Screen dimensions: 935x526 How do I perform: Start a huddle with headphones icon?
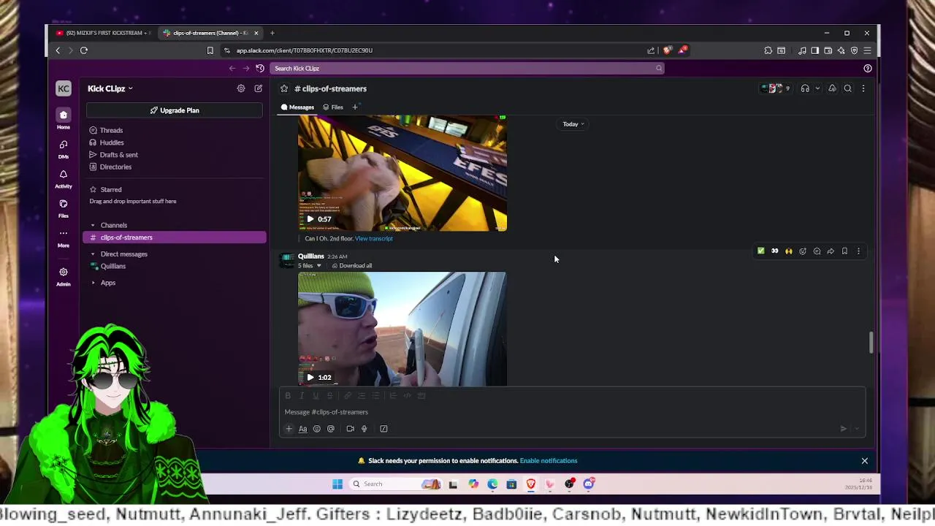(x=805, y=88)
